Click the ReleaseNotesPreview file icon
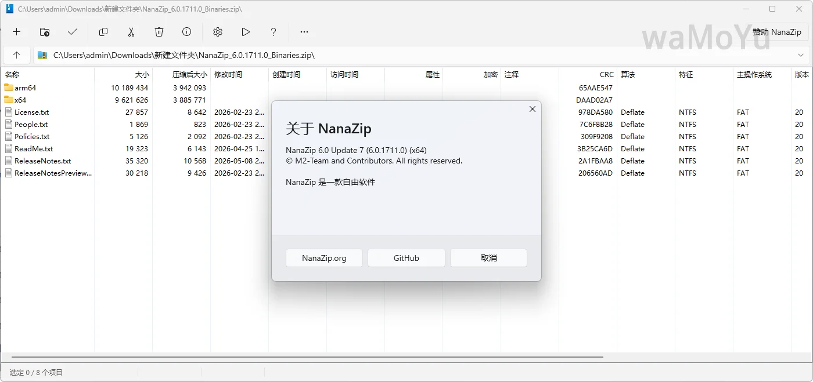The height and width of the screenshot is (382, 813). 9,173
